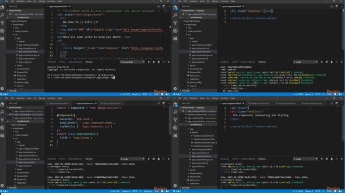Open Explorer view in the powershell-terminal window
Screen dimensions: 345x195
2,7
